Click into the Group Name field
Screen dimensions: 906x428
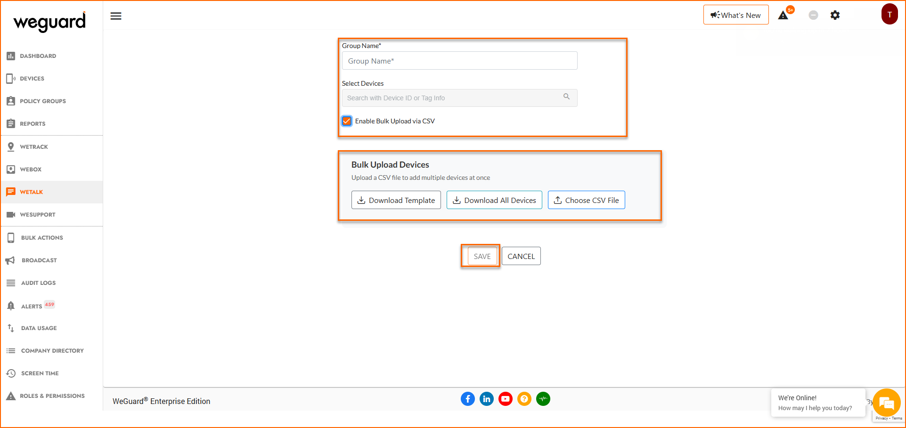click(x=459, y=61)
